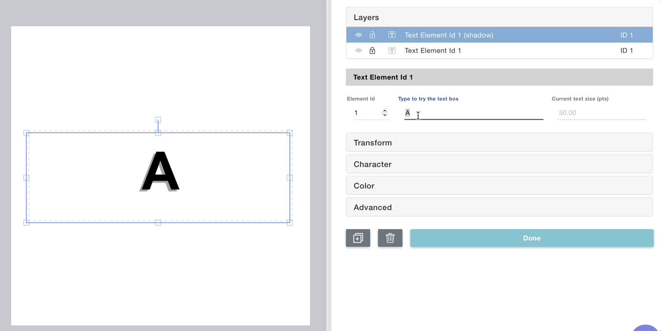Open the Color section

[499, 186]
